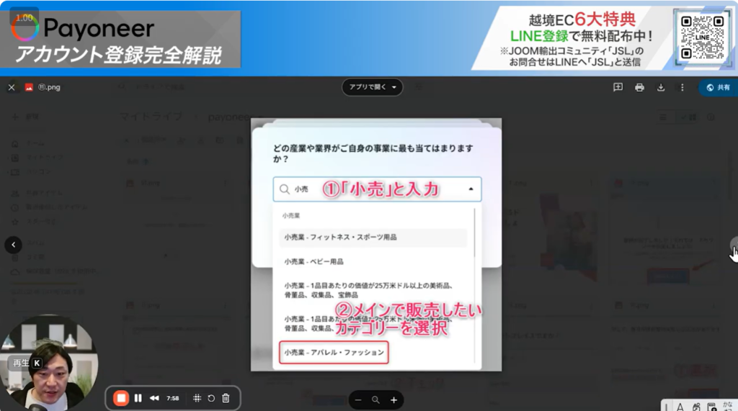Toggle the grid effects icon in the recorder bar
738x411 pixels.
tap(197, 398)
